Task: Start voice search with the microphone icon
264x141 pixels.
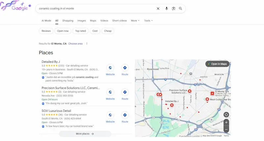Action: tap(166, 9)
